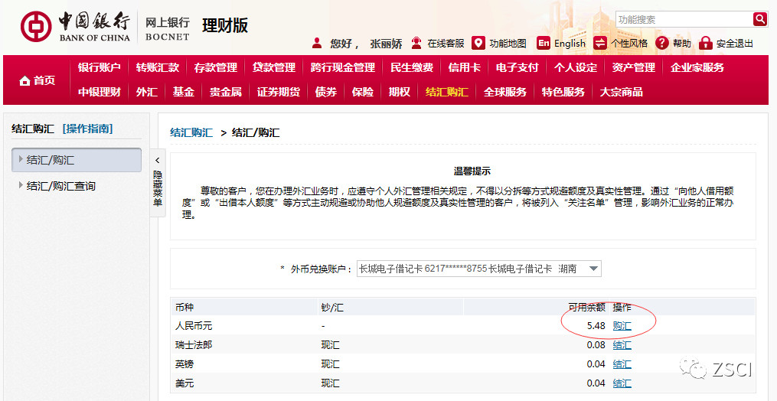The height and width of the screenshot is (401, 777).
Task: Click the username 张丽娇
Action: 386,44
